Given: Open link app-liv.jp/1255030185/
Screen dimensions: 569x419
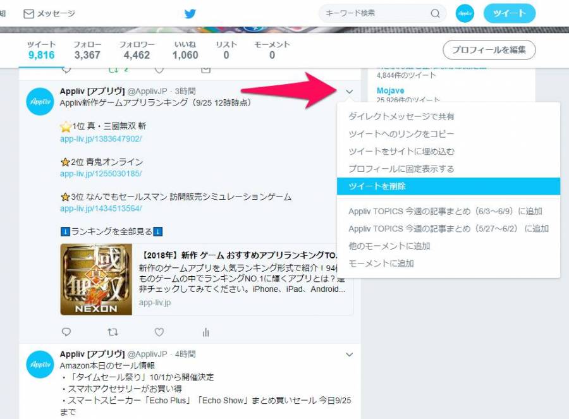Looking at the screenshot, I should point(101,174).
